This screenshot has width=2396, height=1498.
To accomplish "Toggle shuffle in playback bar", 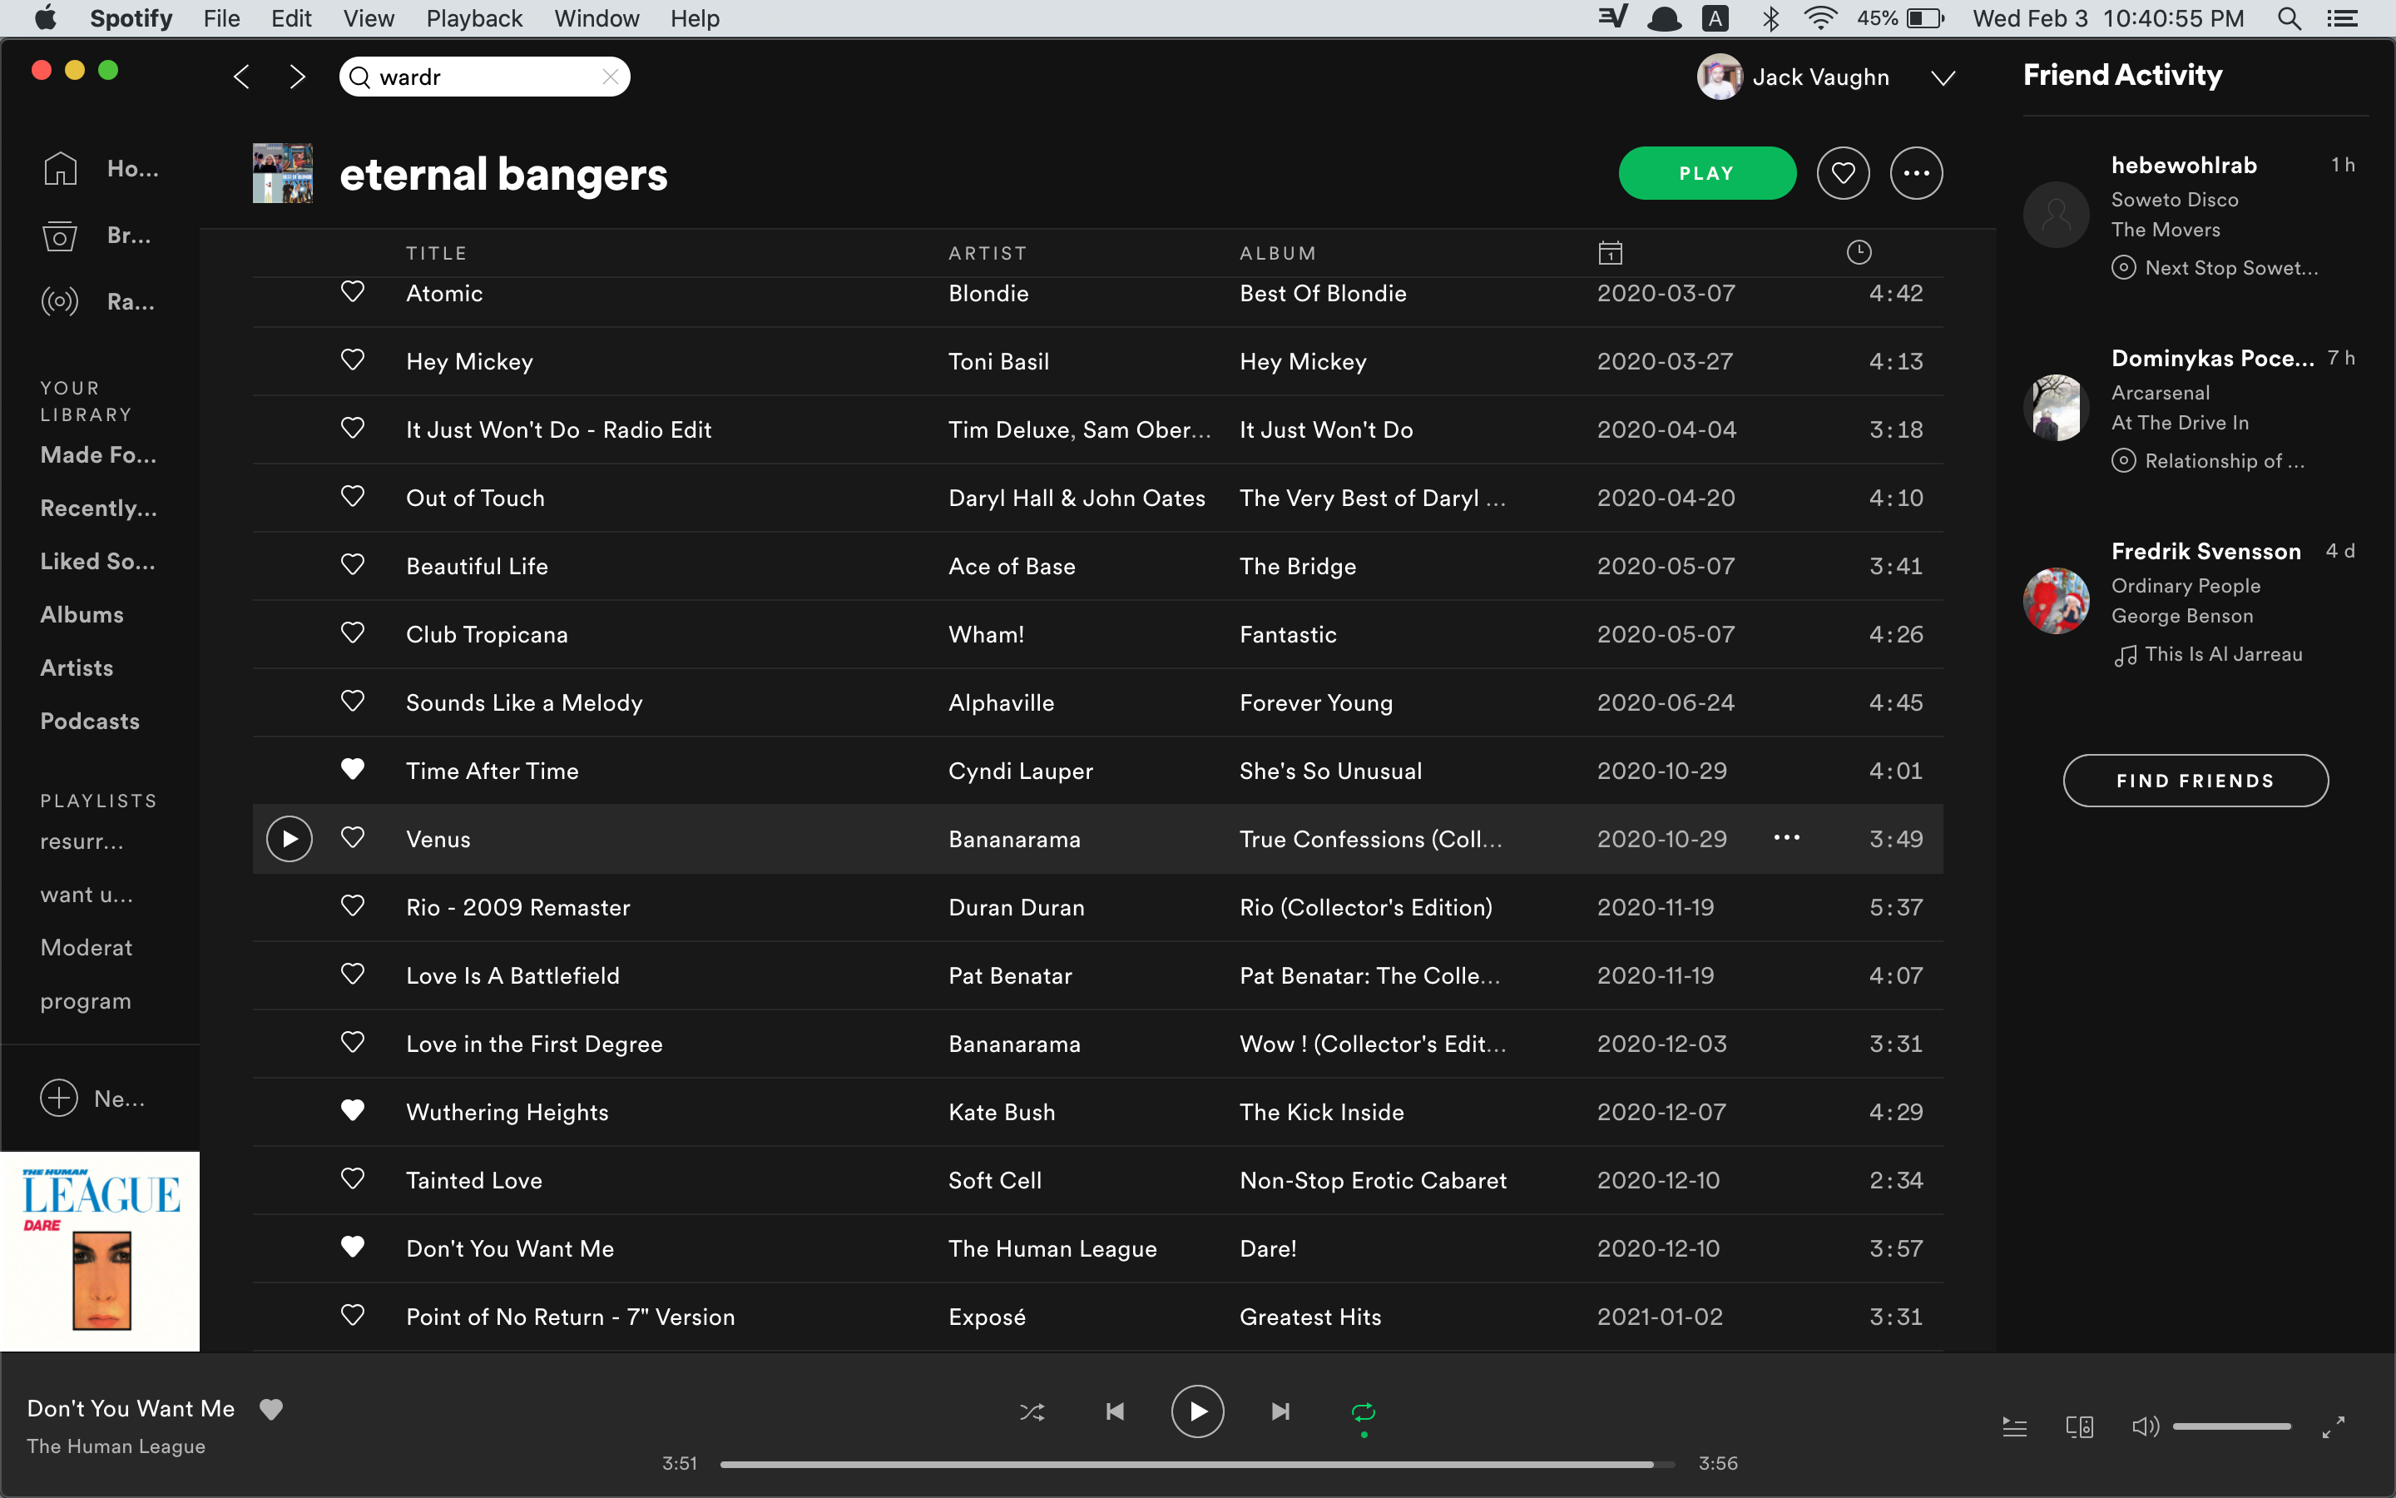I will point(1032,1411).
